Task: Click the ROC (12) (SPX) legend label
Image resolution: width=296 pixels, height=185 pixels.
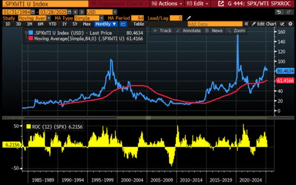Action: coord(57,127)
